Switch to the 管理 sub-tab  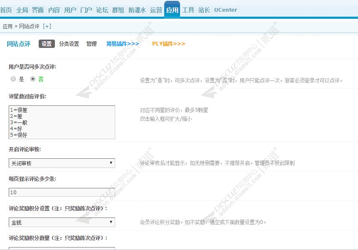pyautogui.click(x=91, y=44)
